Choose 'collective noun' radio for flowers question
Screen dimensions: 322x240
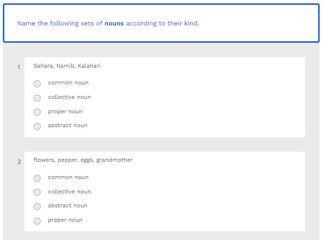(x=37, y=192)
